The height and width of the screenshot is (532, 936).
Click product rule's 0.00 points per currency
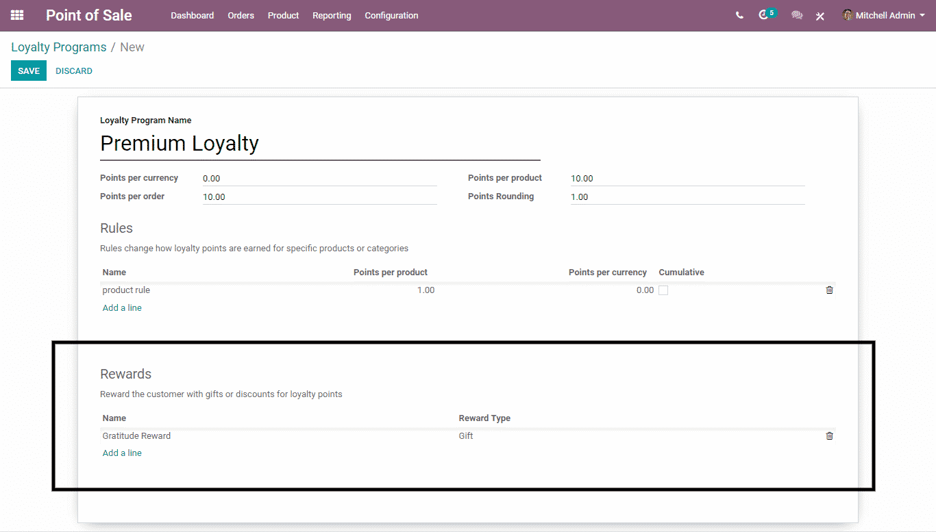(x=645, y=290)
